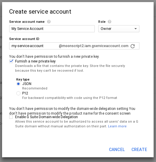The width and height of the screenshot is (156, 162).
Task: Click the refresh icon in Service account ID field
Action: (x=133, y=46)
